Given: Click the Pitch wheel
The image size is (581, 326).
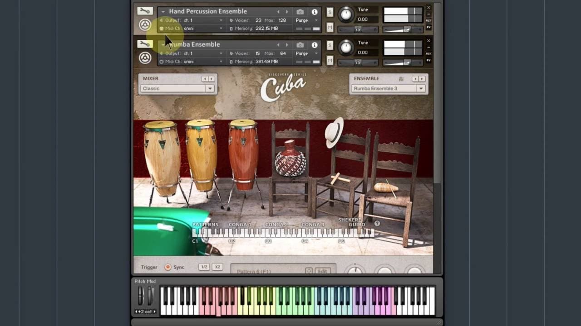Looking at the screenshot, I should [x=141, y=296].
